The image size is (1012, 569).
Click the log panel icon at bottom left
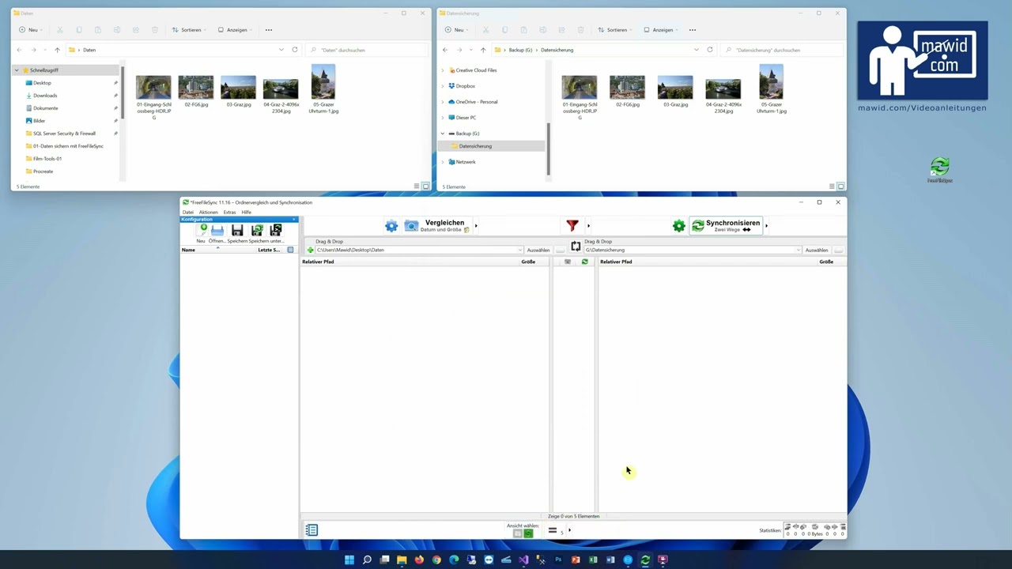coord(312,530)
